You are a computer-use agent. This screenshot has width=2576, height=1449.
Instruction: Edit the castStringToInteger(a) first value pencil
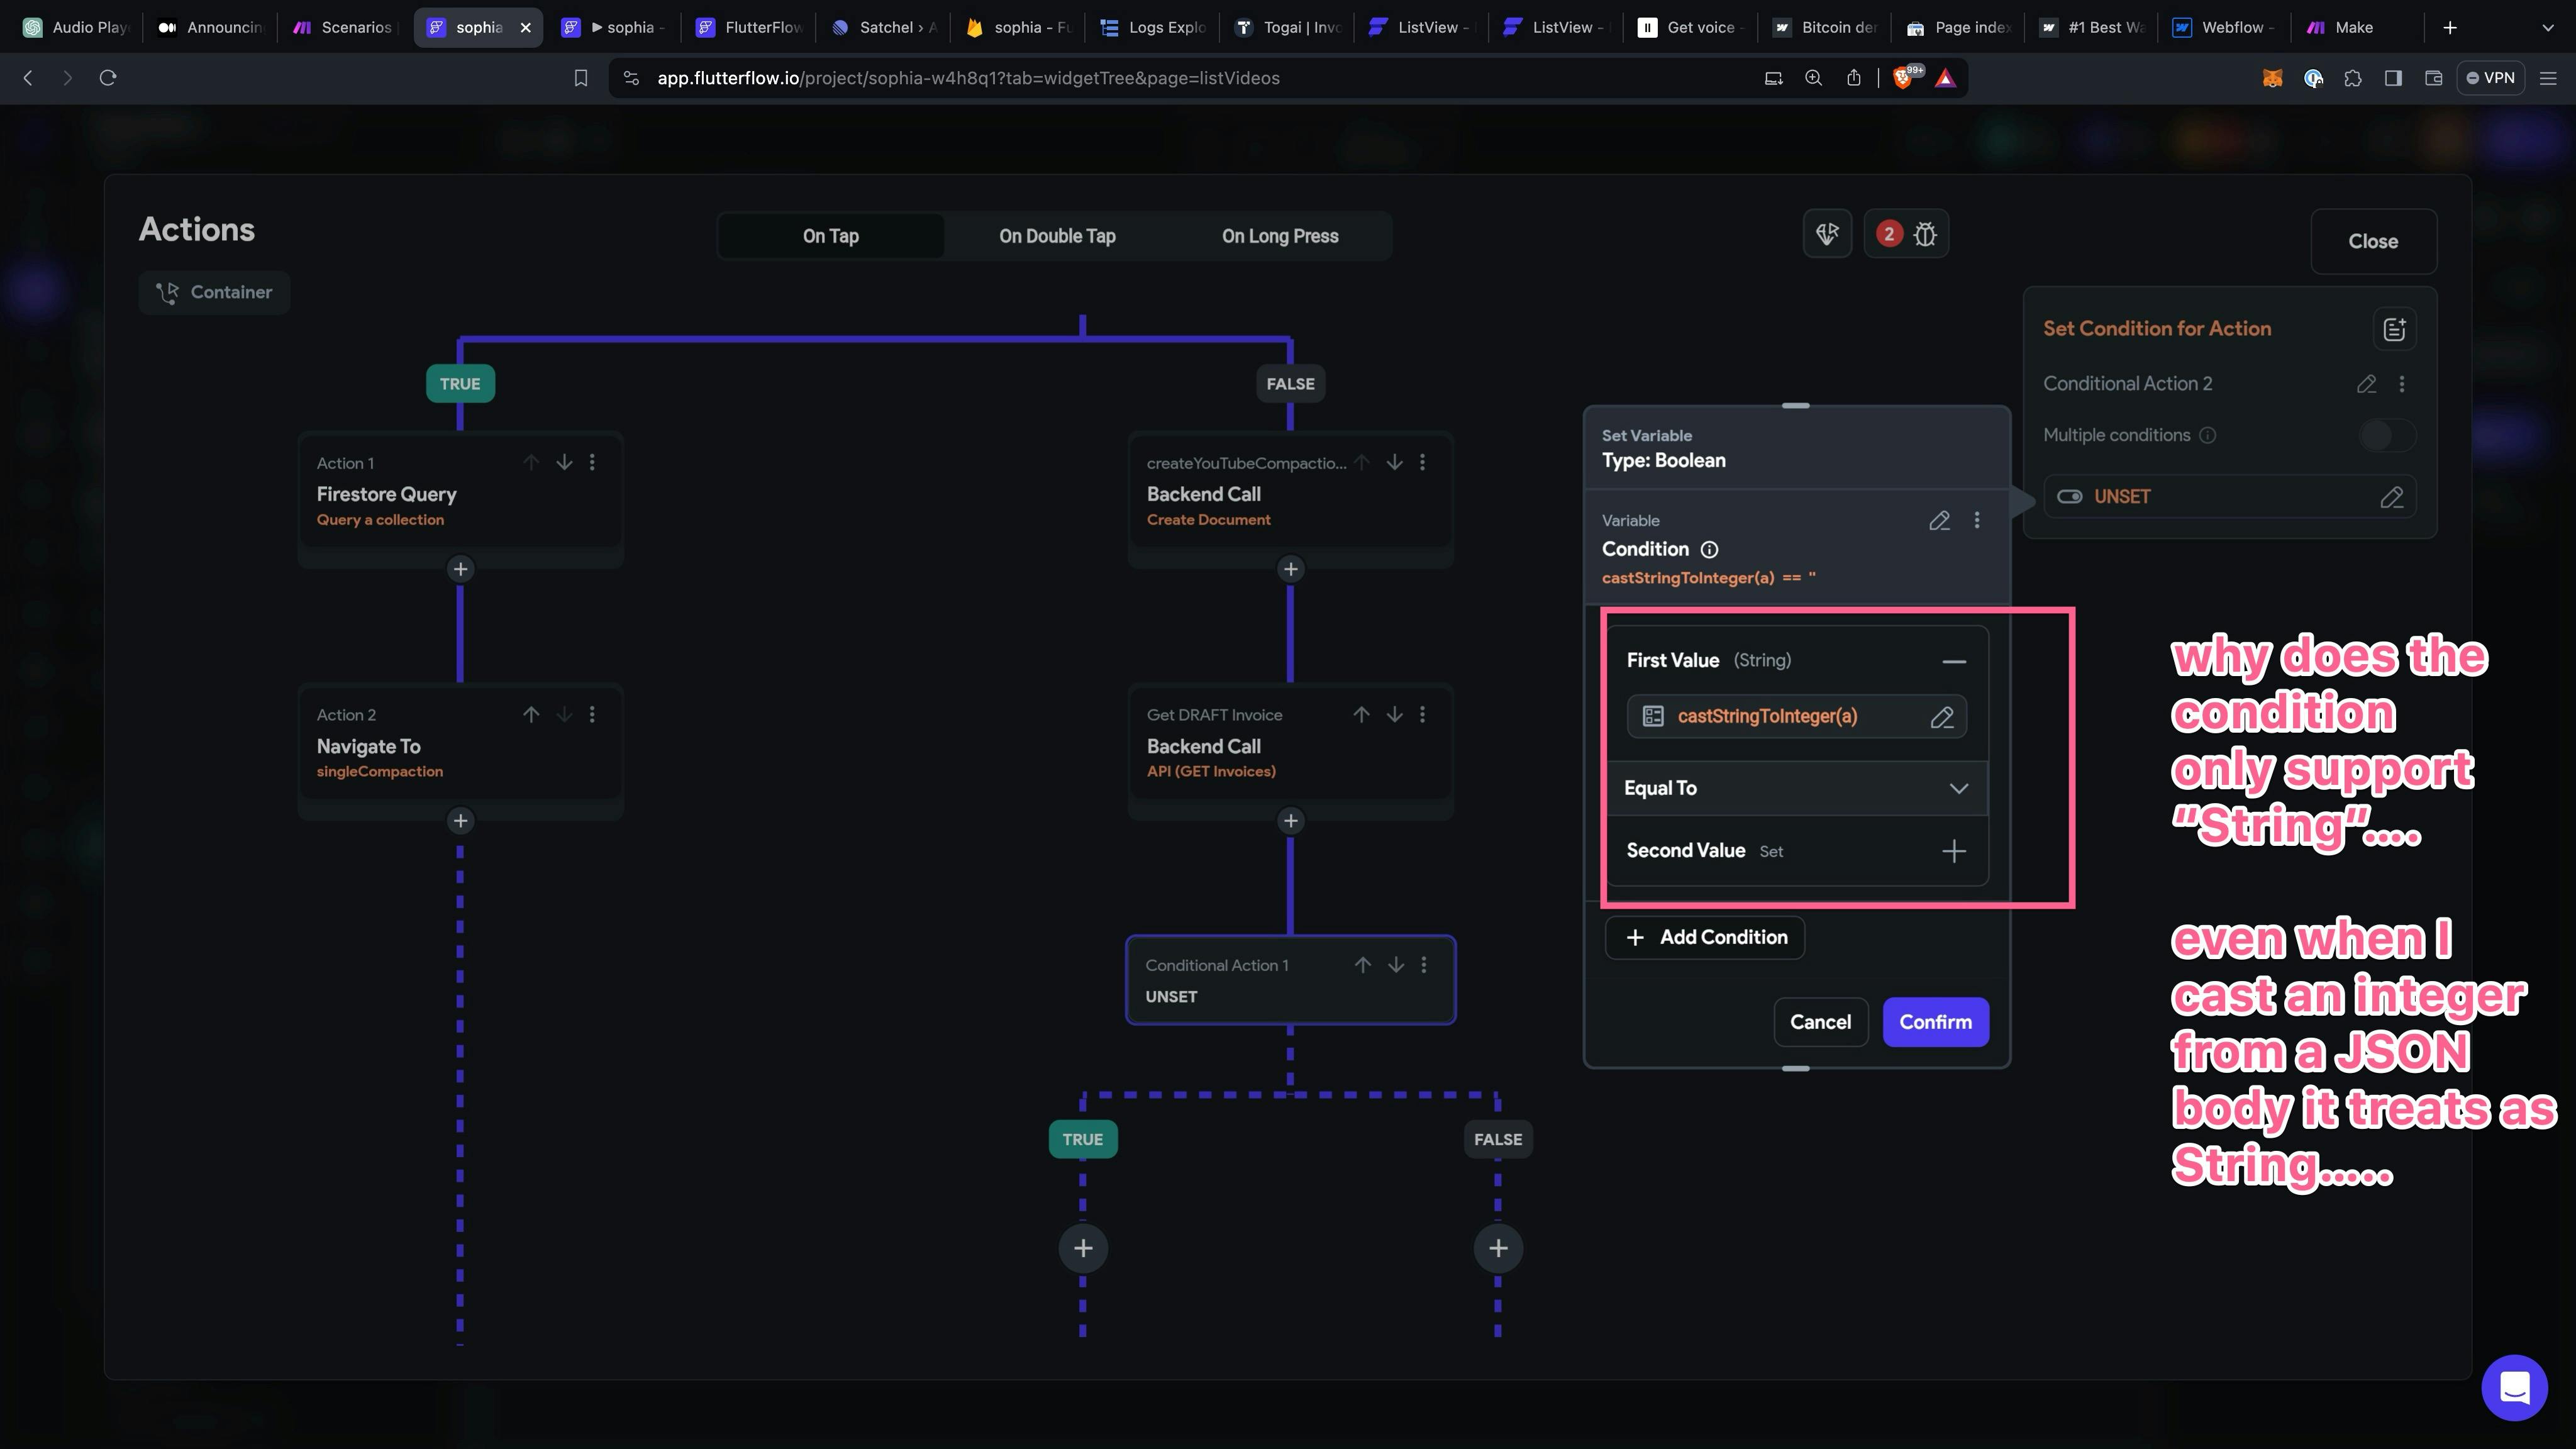click(1941, 717)
